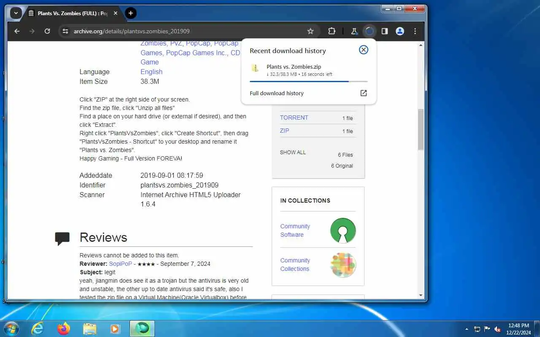Viewport: 540px width, 337px height.
Task: Click the Community Software green keyhole thumbnail
Action: [343, 230]
